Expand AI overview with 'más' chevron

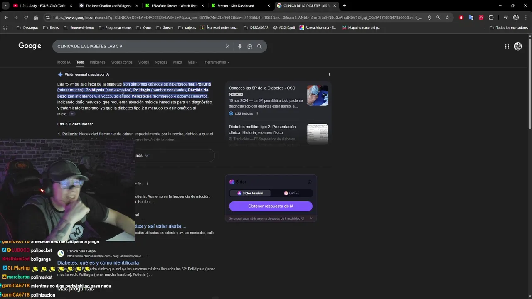(x=142, y=155)
